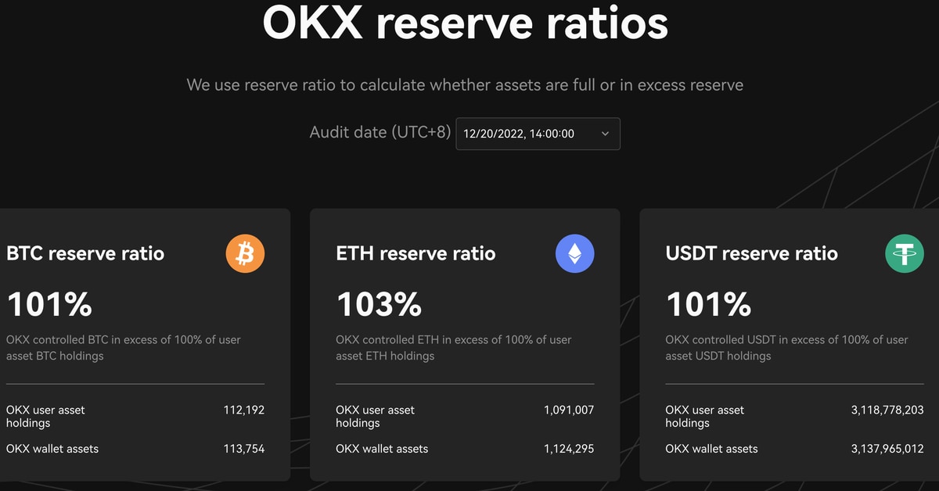Select the USDT reserve ratio heading
The width and height of the screenshot is (939, 491).
tap(751, 253)
